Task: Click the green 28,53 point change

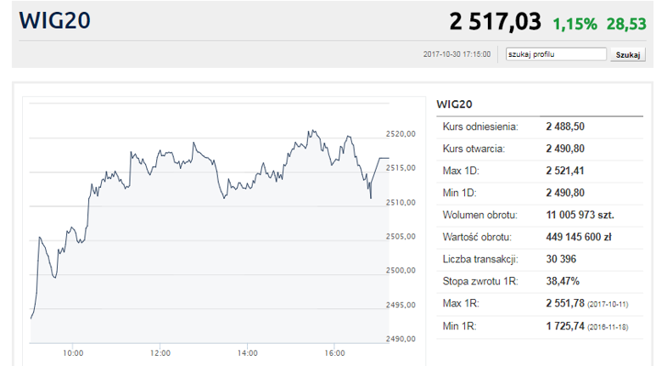Action: click(626, 23)
